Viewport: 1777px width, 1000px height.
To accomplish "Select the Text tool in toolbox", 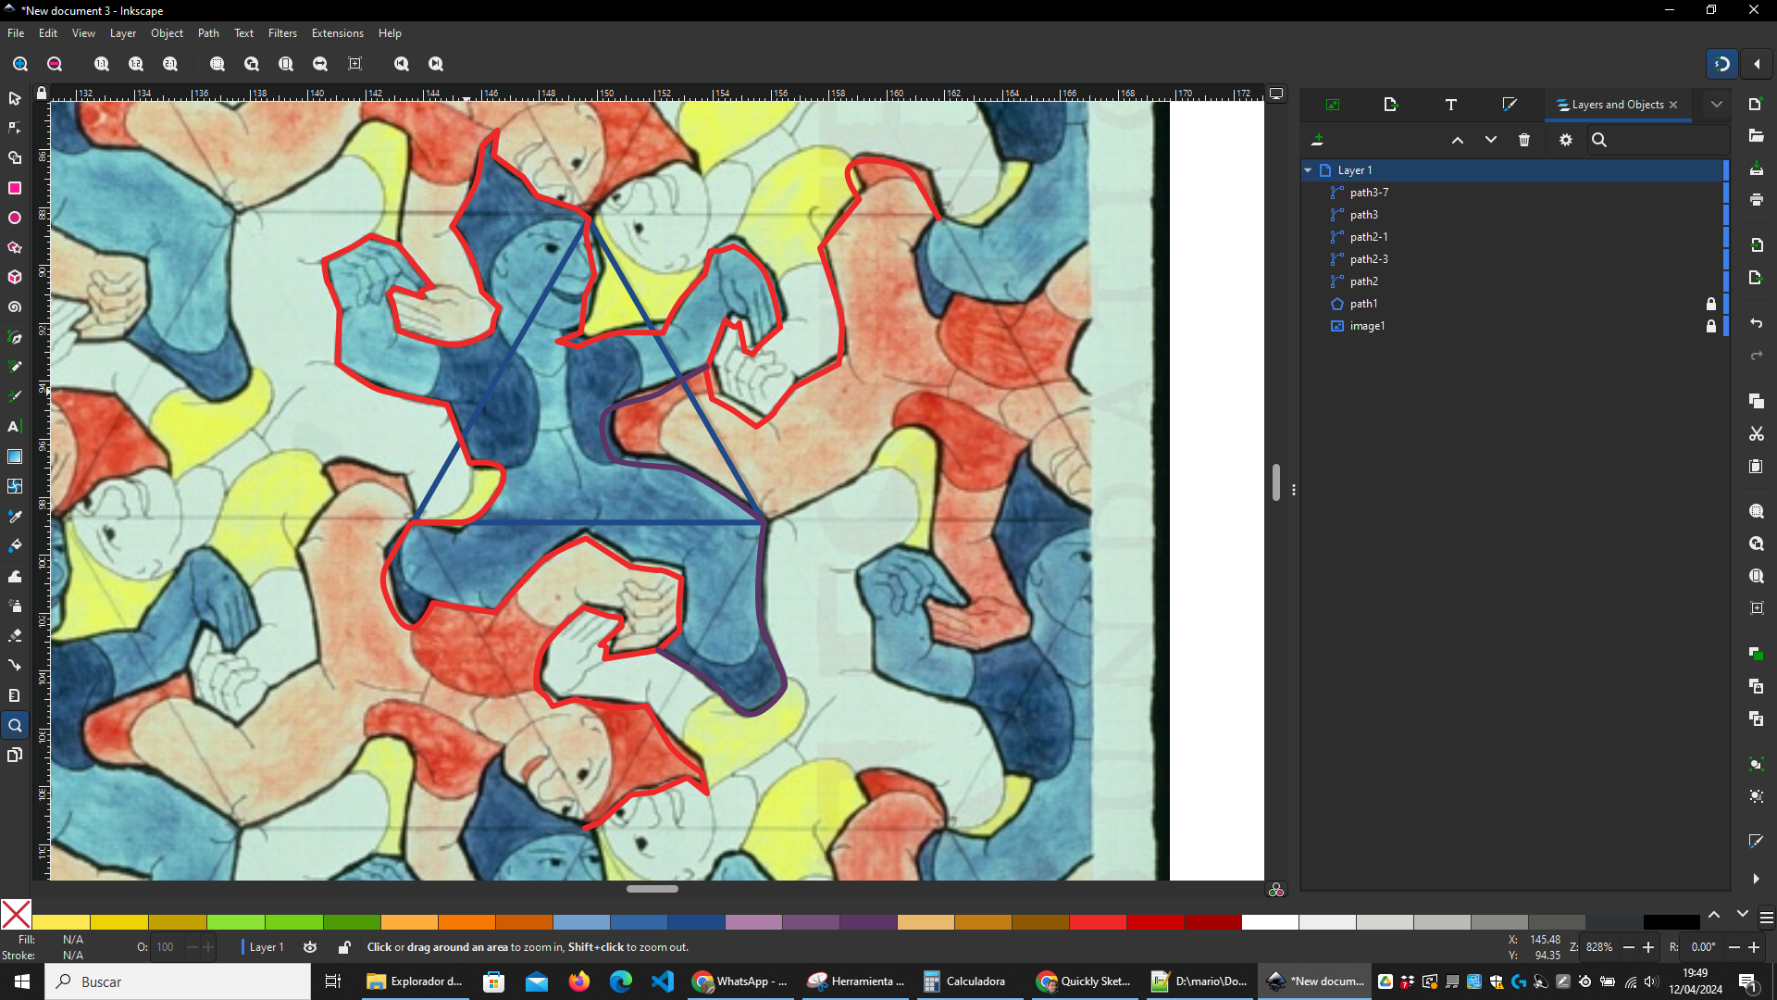I will [15, 427].
